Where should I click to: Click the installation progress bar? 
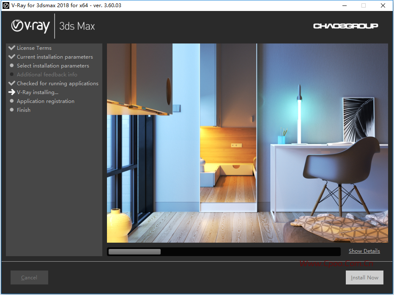(x=224, y=252)
